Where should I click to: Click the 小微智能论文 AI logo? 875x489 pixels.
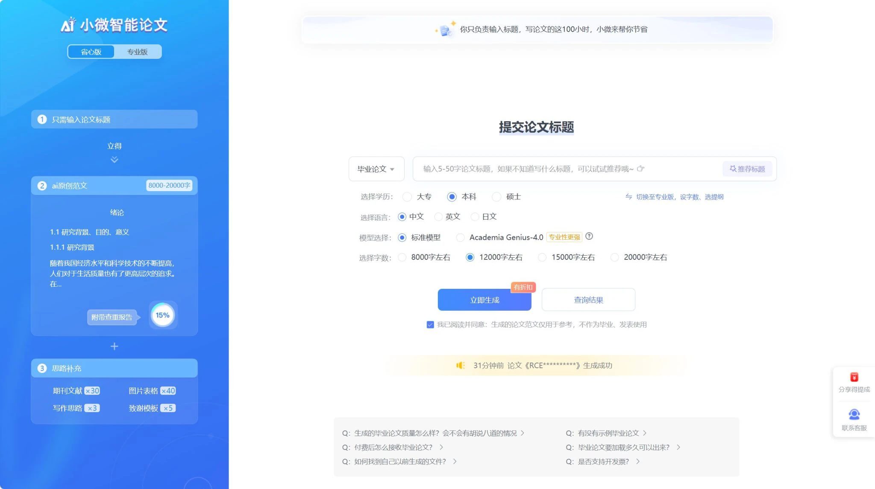[114, 25]
